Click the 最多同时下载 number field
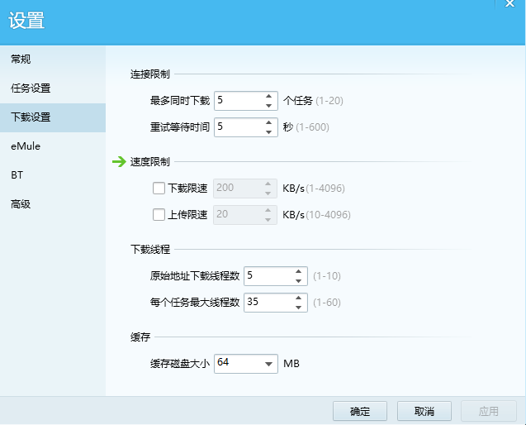526x425 pixels. tap(238, 101)
